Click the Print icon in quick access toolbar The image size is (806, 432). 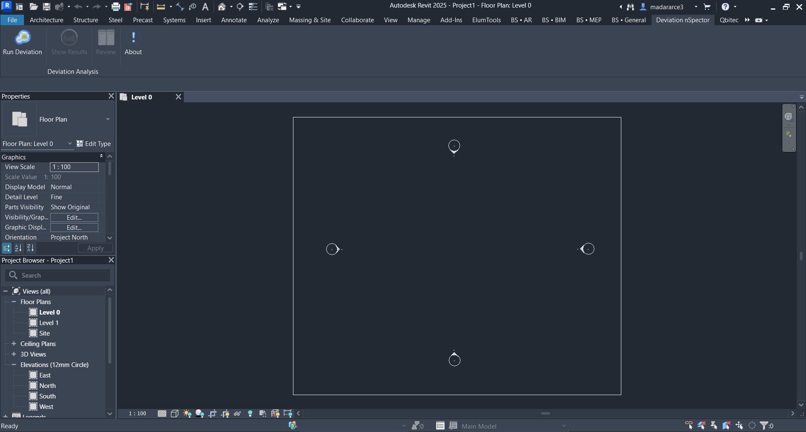click(x=115, y=7)
